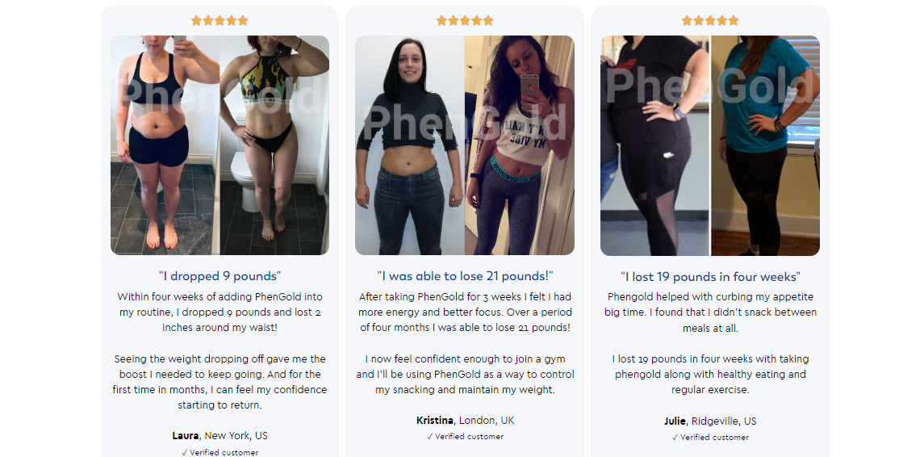
Task: Click the verified checkmark under Laura's name
Action: click(x=220, y=453)
